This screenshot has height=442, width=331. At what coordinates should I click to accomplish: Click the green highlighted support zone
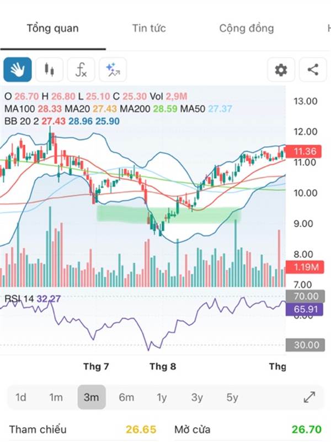(168, 215)
